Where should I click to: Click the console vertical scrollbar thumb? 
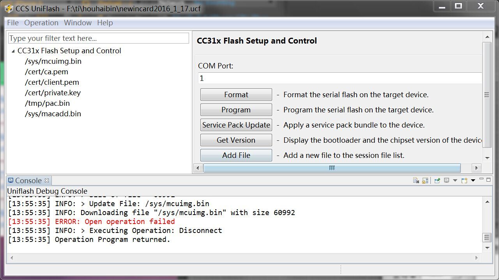pos(487,237)
